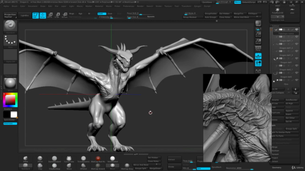Select the black secondary color swatch
Image resolution: width=305 pixels, height=171 pixels.
pos(7,114)
